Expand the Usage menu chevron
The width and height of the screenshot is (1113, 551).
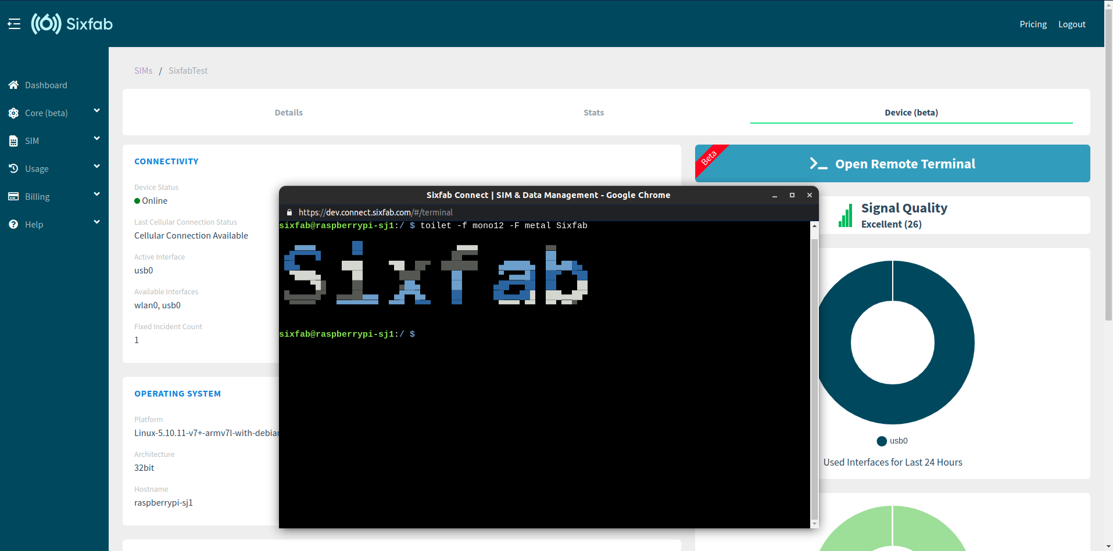(x=97, y=166)
